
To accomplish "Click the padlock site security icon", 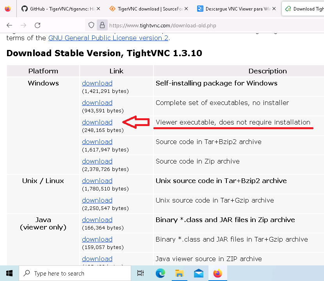I will pyautogui.click(x=102, y=25).
